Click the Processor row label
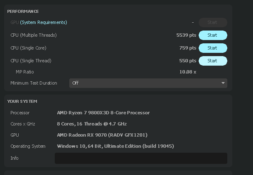The image size is (253, 175). [x=20, y=113]
